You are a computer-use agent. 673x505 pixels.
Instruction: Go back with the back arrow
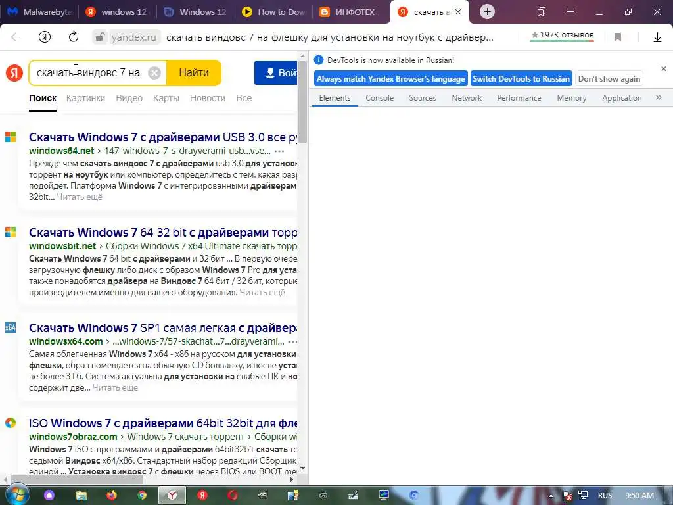(16, 37)
